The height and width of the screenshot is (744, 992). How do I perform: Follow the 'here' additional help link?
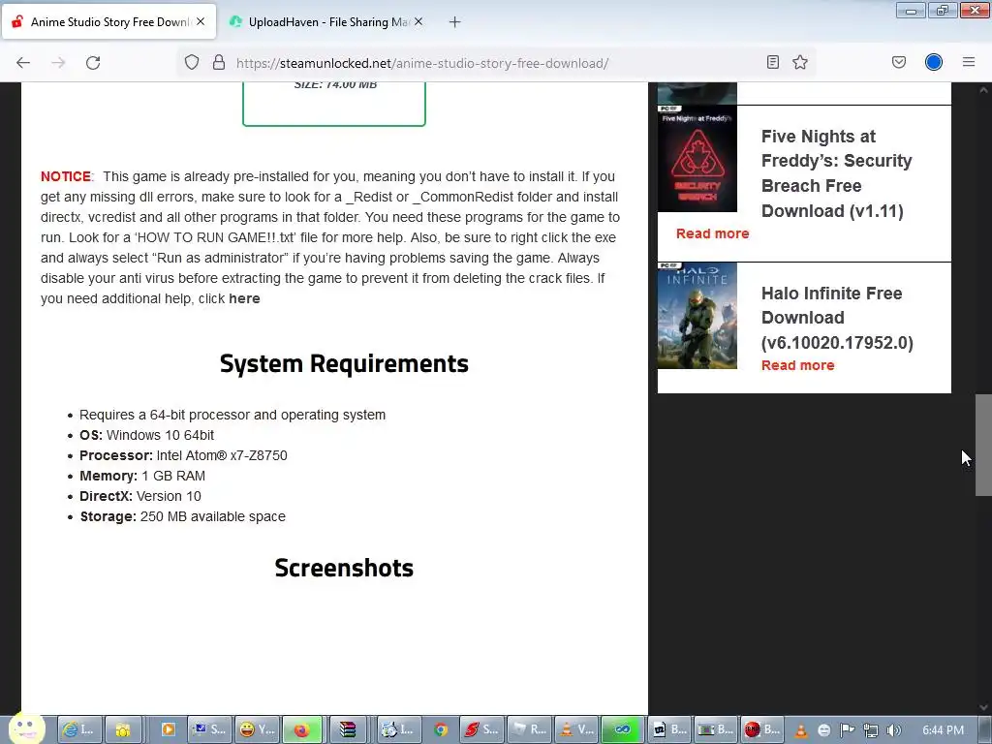click(244, 298)
